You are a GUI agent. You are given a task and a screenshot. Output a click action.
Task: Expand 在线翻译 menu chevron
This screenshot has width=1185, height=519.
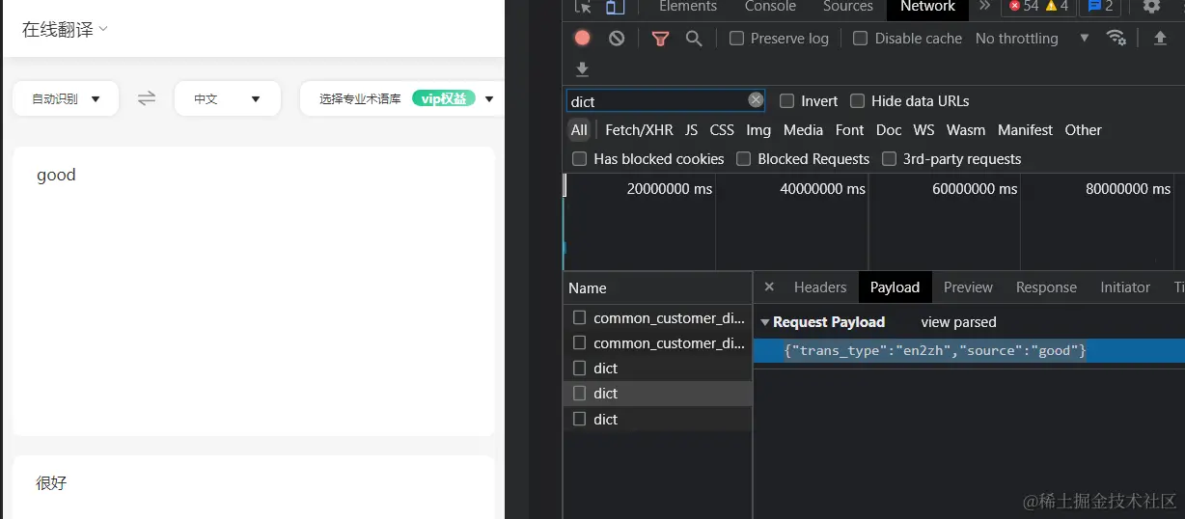[103, 29]
